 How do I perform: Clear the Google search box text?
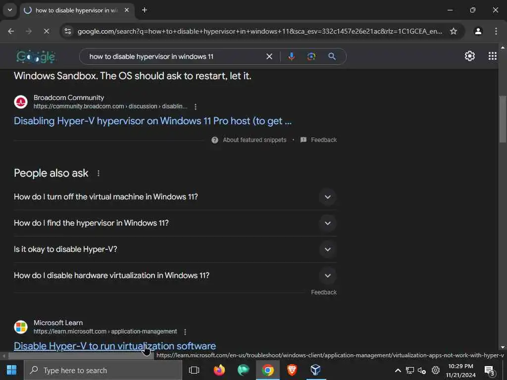[269, 56]
